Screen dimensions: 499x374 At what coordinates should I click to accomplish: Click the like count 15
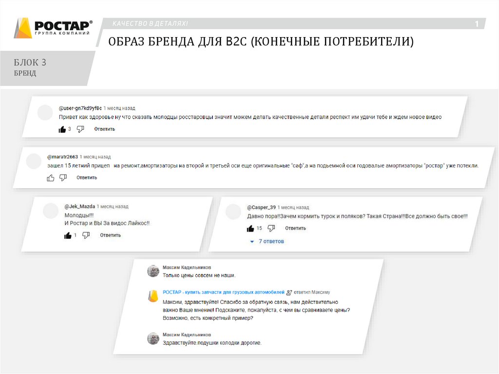(x=259, y=228)
